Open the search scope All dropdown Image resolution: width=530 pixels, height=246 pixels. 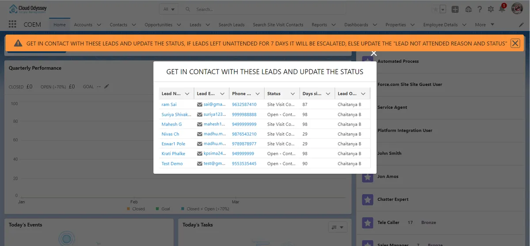[x=169, y=9]
